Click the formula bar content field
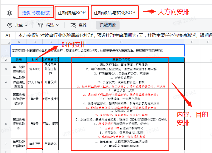 click(114, 35)
